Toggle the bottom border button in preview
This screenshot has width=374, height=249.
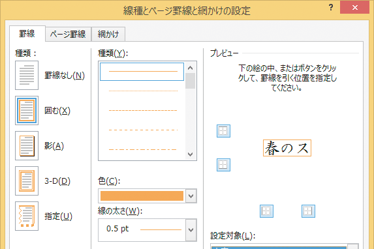pos(223,165)
